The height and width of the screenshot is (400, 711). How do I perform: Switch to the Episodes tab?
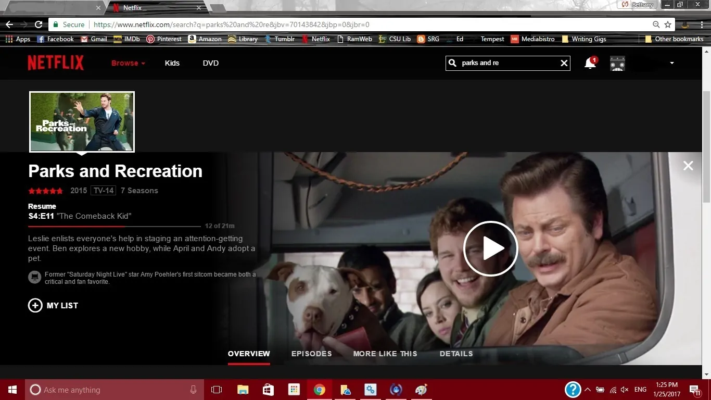[312, 354]
